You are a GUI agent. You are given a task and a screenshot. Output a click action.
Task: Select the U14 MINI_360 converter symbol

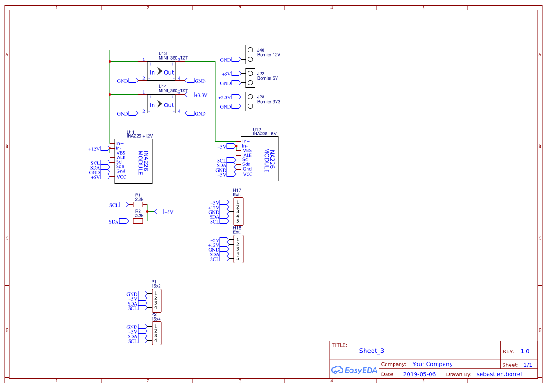[x=161, y=104]
